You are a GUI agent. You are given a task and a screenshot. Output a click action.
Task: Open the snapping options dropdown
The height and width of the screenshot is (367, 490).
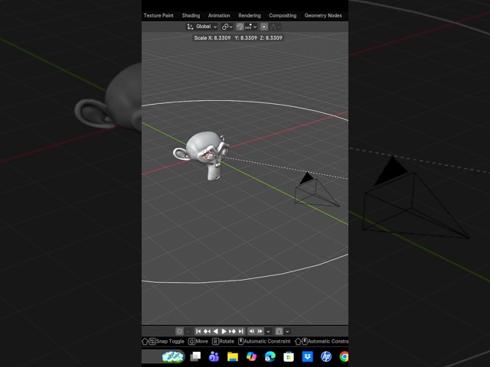click(251, 27)
